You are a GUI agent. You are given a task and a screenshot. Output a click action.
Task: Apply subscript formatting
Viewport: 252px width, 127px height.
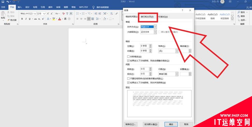coord(39,19)
